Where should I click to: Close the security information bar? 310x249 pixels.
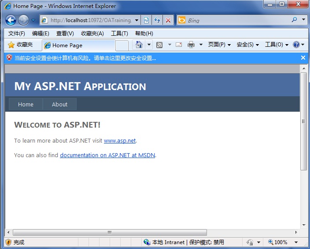(303, 58)
